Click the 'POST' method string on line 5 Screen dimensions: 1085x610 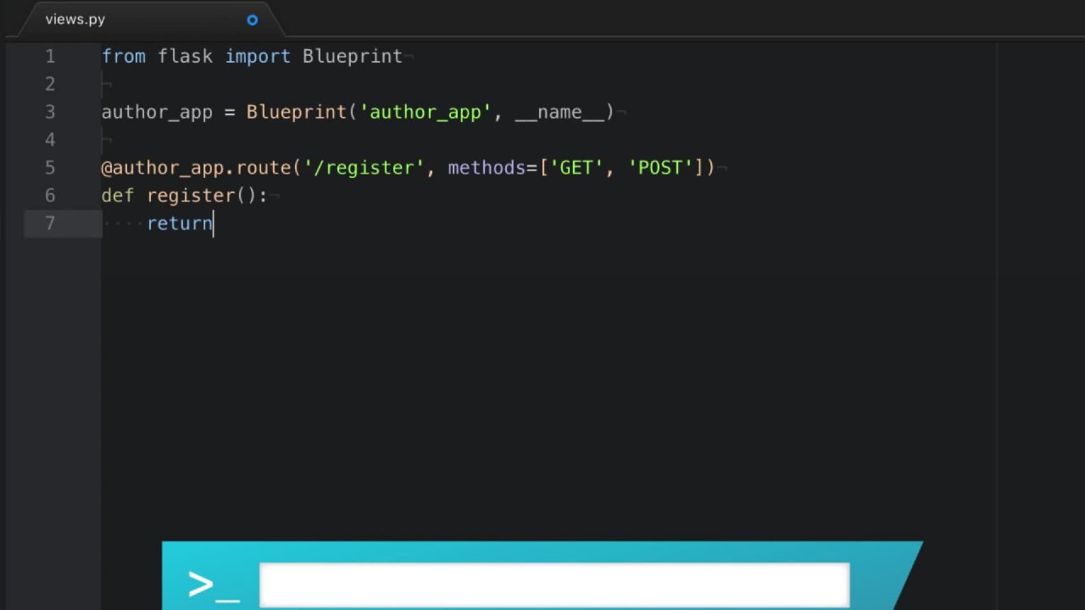[x=661, y=168]
